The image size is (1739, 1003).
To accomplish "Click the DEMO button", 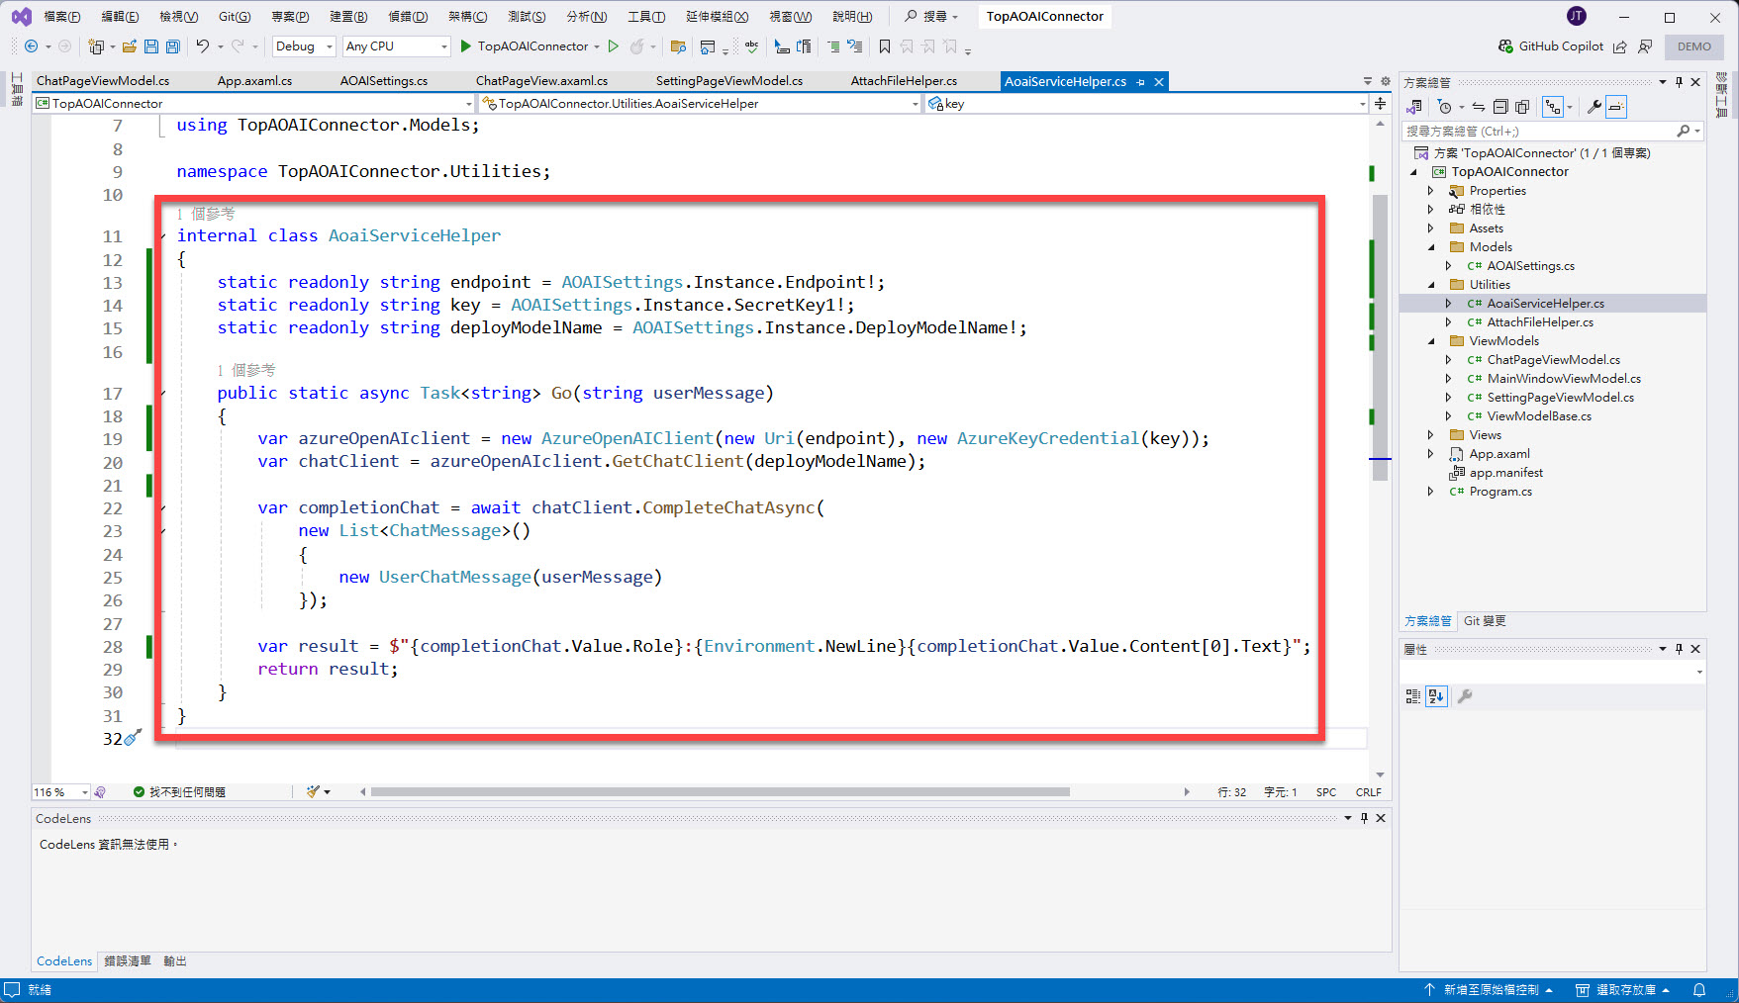I will (x=1693, y=46).
